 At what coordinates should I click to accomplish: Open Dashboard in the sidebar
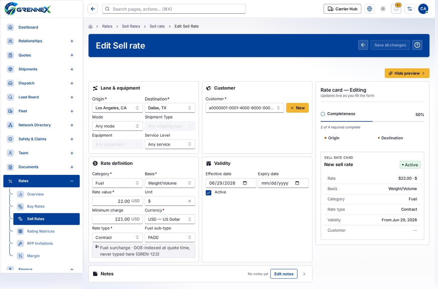point(41,27)
